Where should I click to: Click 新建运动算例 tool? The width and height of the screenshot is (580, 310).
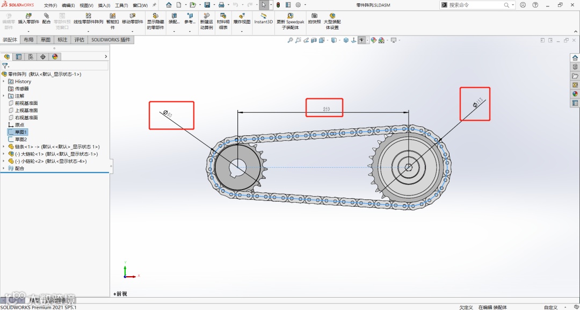coord(206,21)
